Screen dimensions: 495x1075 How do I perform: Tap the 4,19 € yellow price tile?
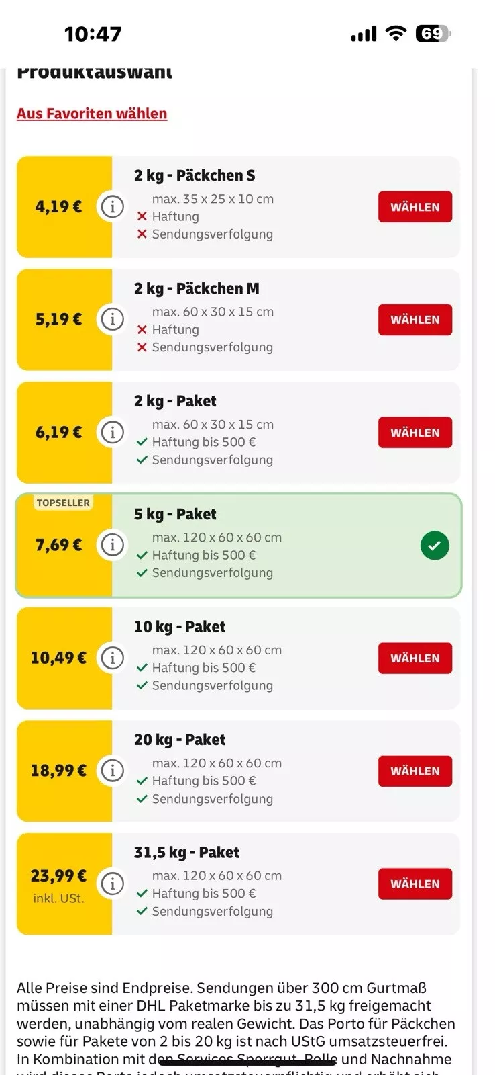tap(64, 207)
